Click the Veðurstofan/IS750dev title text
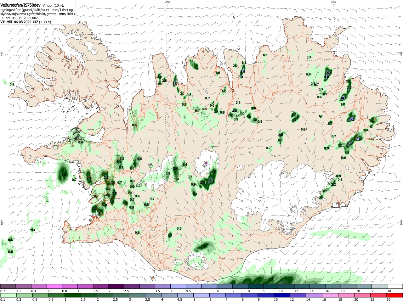The width and height of the screenshot is (403, 302). pyautogui.click(x=21, y=5)
